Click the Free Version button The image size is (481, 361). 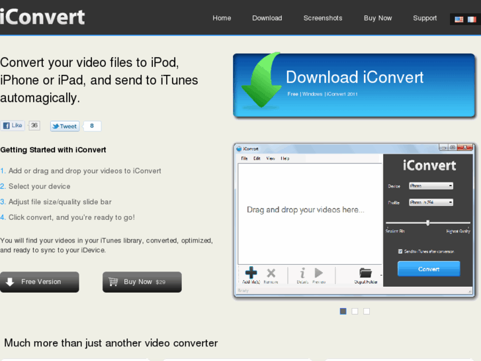tap(40, 282)
